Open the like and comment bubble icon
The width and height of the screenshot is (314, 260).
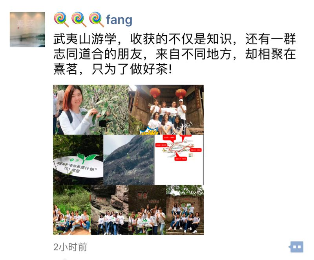pos(296,247)
